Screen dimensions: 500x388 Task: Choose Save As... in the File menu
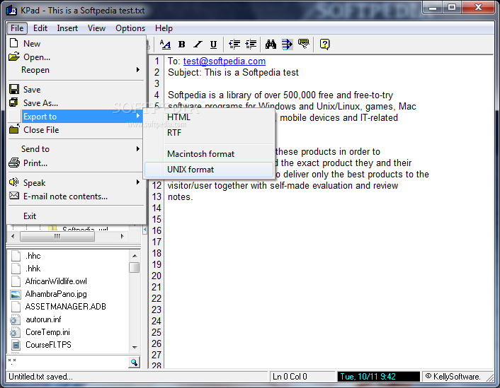76,102
